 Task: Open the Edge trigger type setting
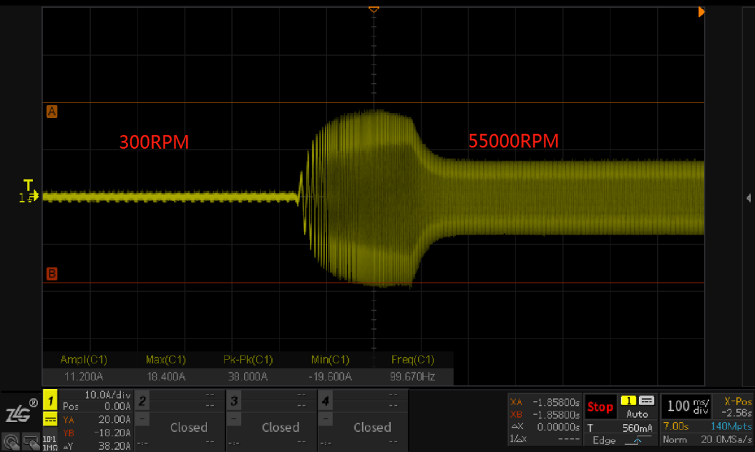coord(604,440)
